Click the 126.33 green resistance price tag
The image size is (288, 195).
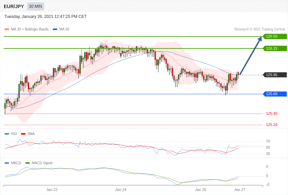coord(275,48)
